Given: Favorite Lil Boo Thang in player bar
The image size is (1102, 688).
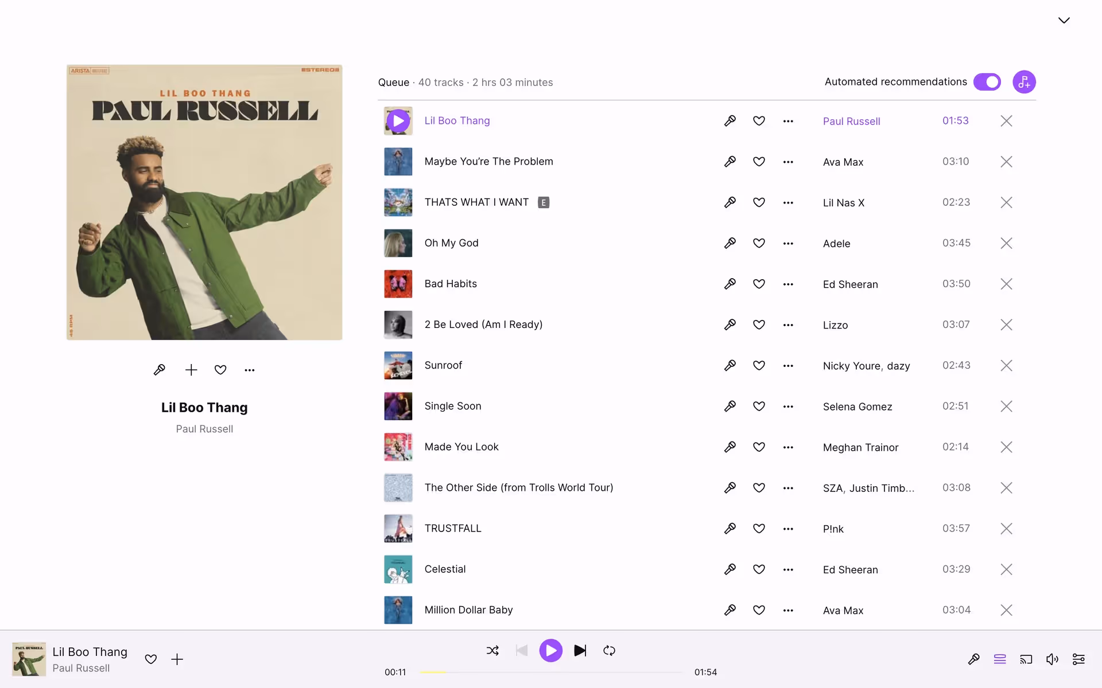Looking at the screenshot, I should pos(151,659).
